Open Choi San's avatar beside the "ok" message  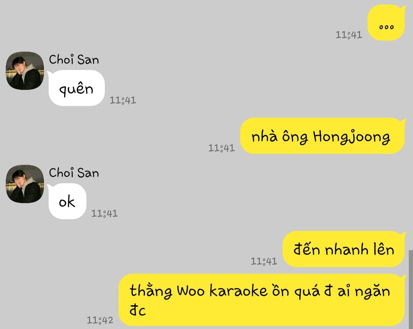(x=25, y=184)
